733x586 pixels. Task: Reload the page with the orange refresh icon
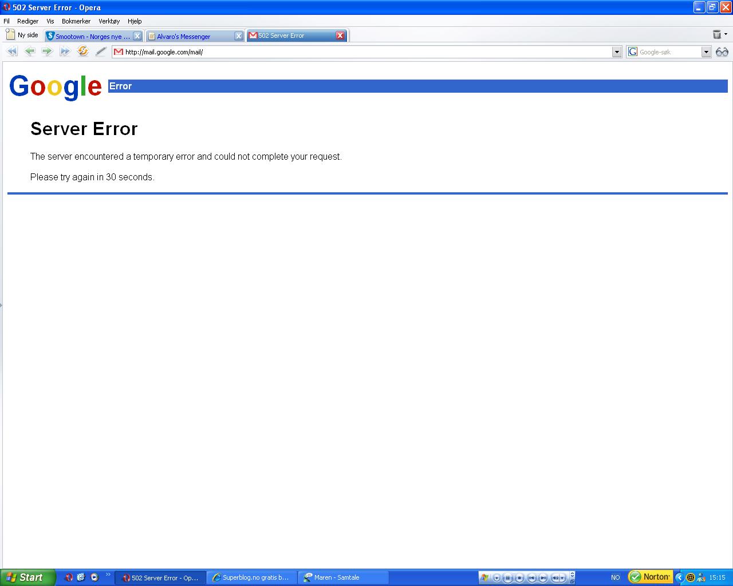pyautogui.click(x=83, y=52)
